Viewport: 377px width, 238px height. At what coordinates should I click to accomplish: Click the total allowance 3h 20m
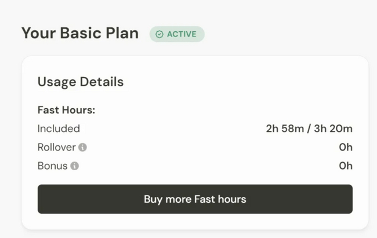pos(332,129)
